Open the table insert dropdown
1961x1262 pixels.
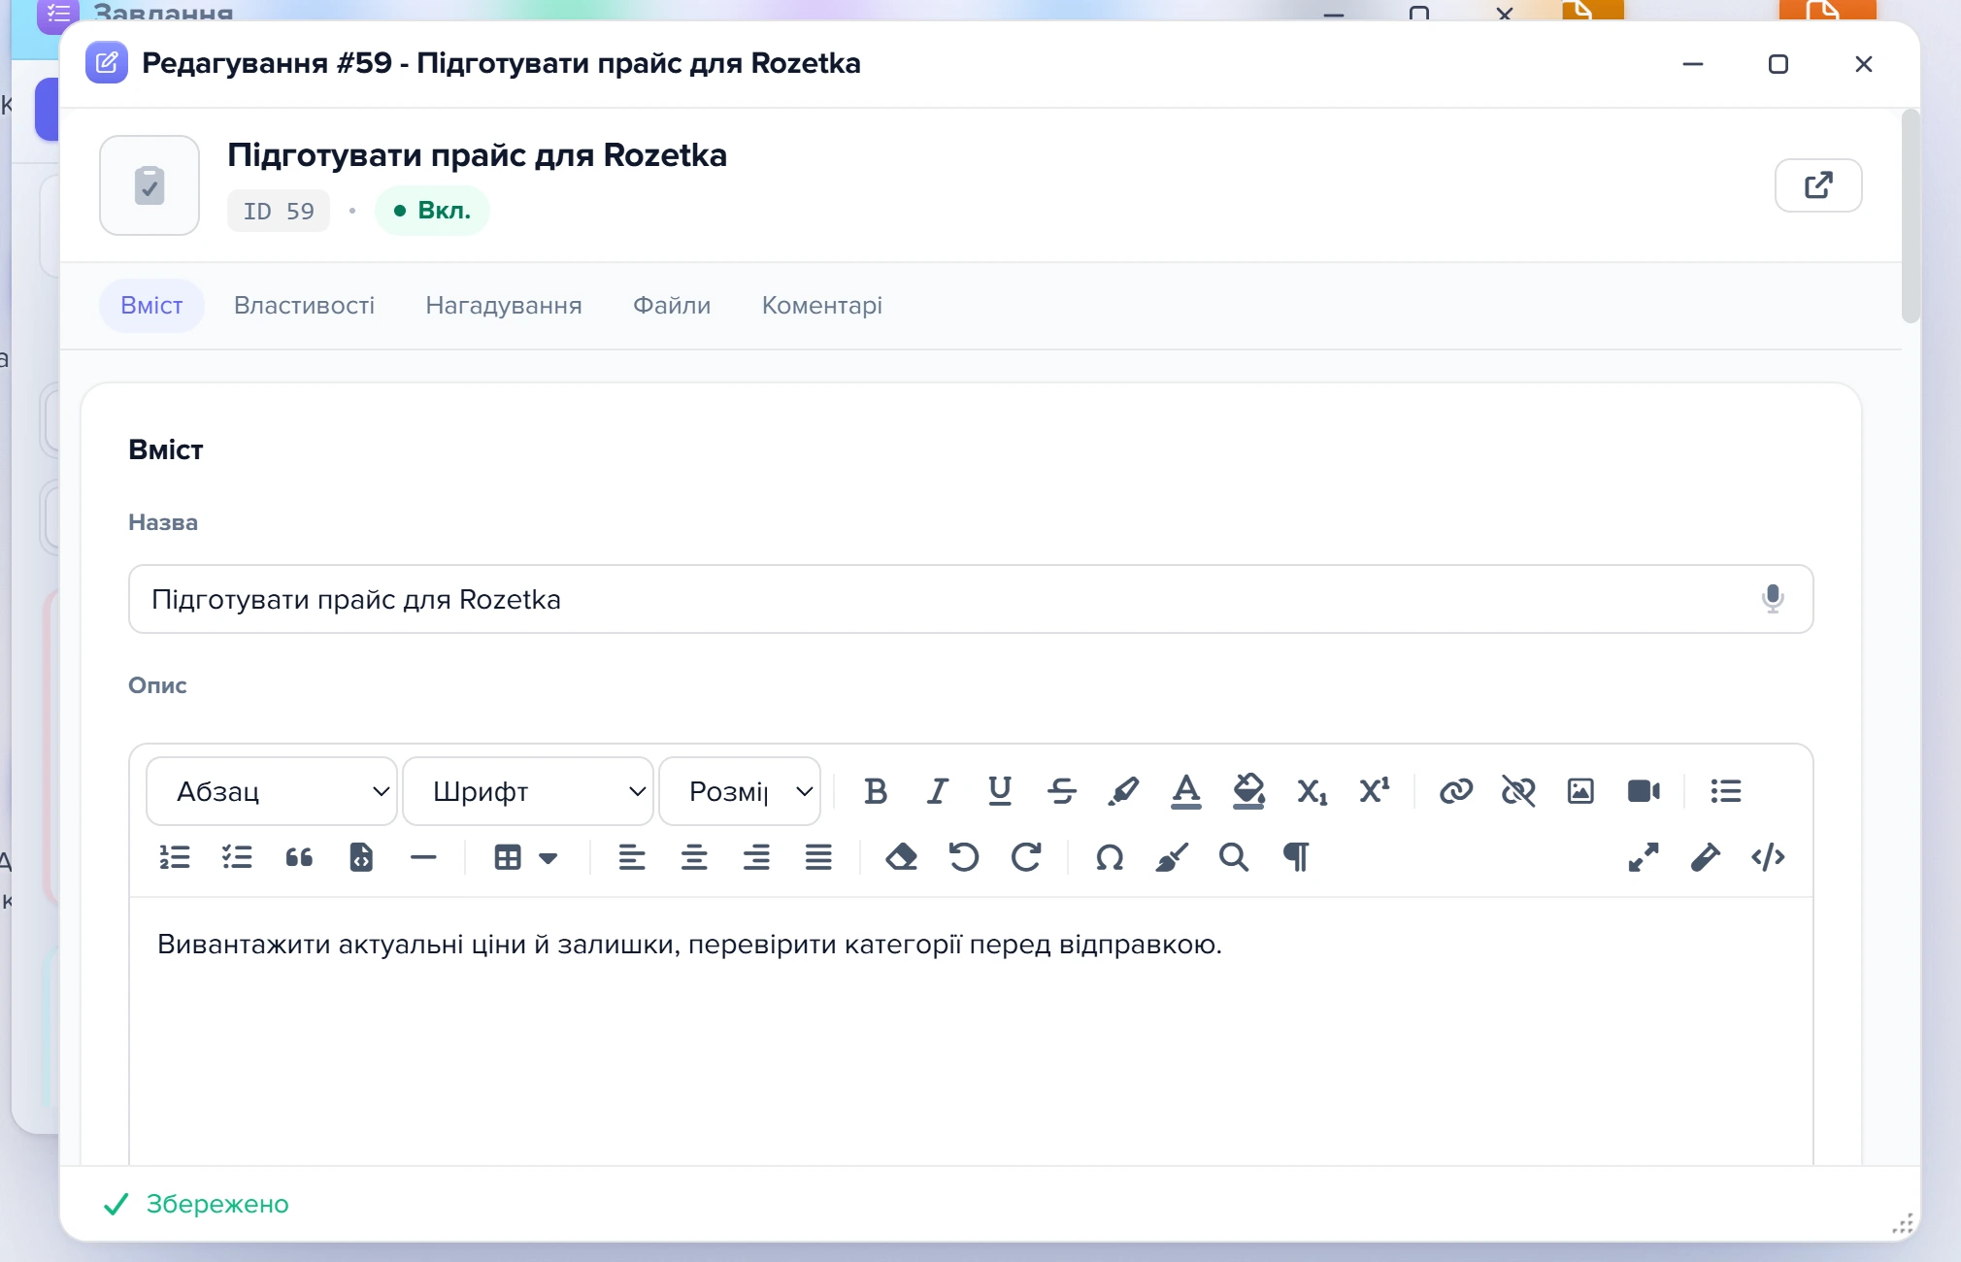[526, 857]
